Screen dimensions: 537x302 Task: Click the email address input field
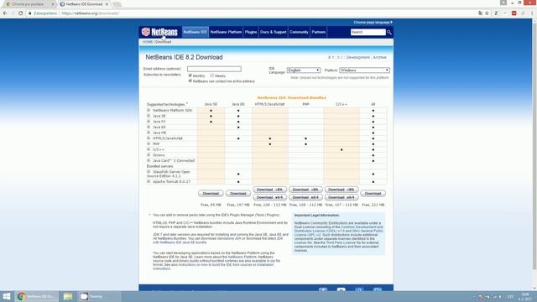(214, 69)
